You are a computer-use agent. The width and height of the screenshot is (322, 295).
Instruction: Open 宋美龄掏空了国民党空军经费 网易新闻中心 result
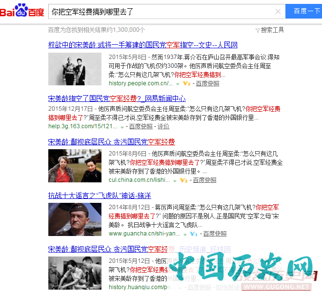[x=117, y=98]
